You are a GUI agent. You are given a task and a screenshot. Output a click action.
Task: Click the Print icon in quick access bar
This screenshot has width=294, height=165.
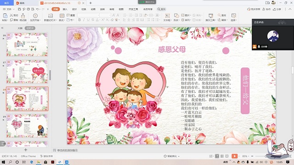[x=28, y=9]
